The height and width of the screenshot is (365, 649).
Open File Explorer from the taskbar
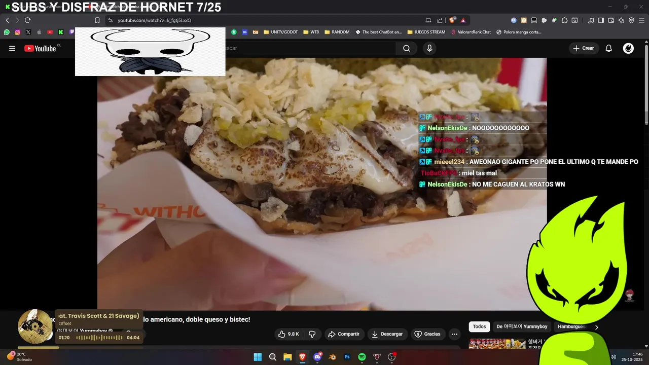pos(287,357)
